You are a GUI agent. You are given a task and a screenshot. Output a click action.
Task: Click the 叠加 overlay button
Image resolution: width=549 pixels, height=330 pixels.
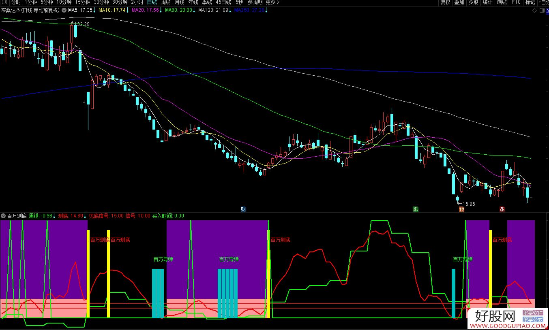coord(459,2)
